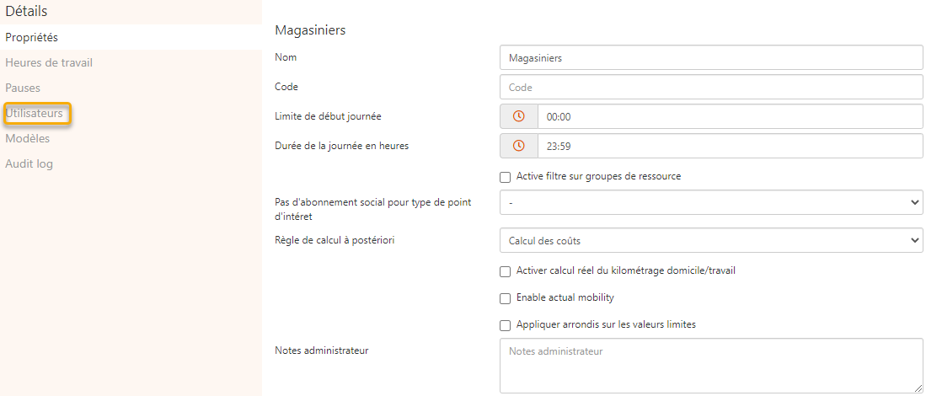The height and width of the screenshot is (396, 926).
Task: Tick Appliquer arrondis sur les valeurs limites
Action: 506,325
